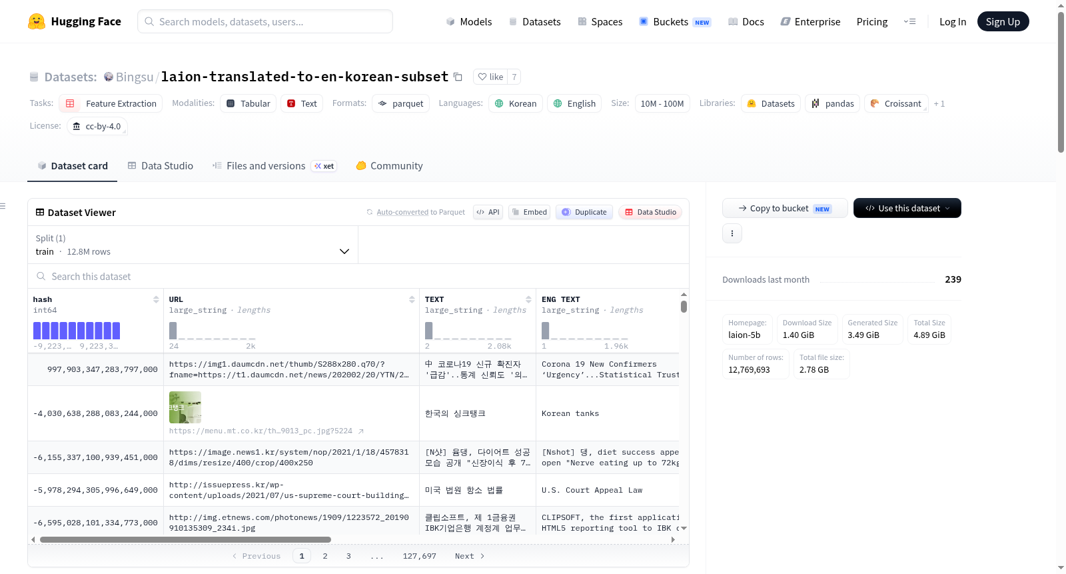Expand the +1 more libraries
Viewport: 1066px width, 574px height.
(939, 103)
